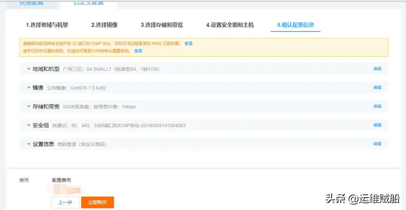折叠地域和机型区块的箭头
Viewport: 406px width, 210px height.
click(28, 68)
